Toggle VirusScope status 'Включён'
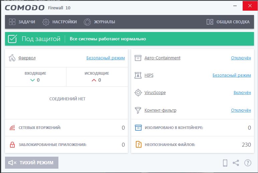Image resolution: width=258 pixels, height=173 pixels. [x=242, y=93]
